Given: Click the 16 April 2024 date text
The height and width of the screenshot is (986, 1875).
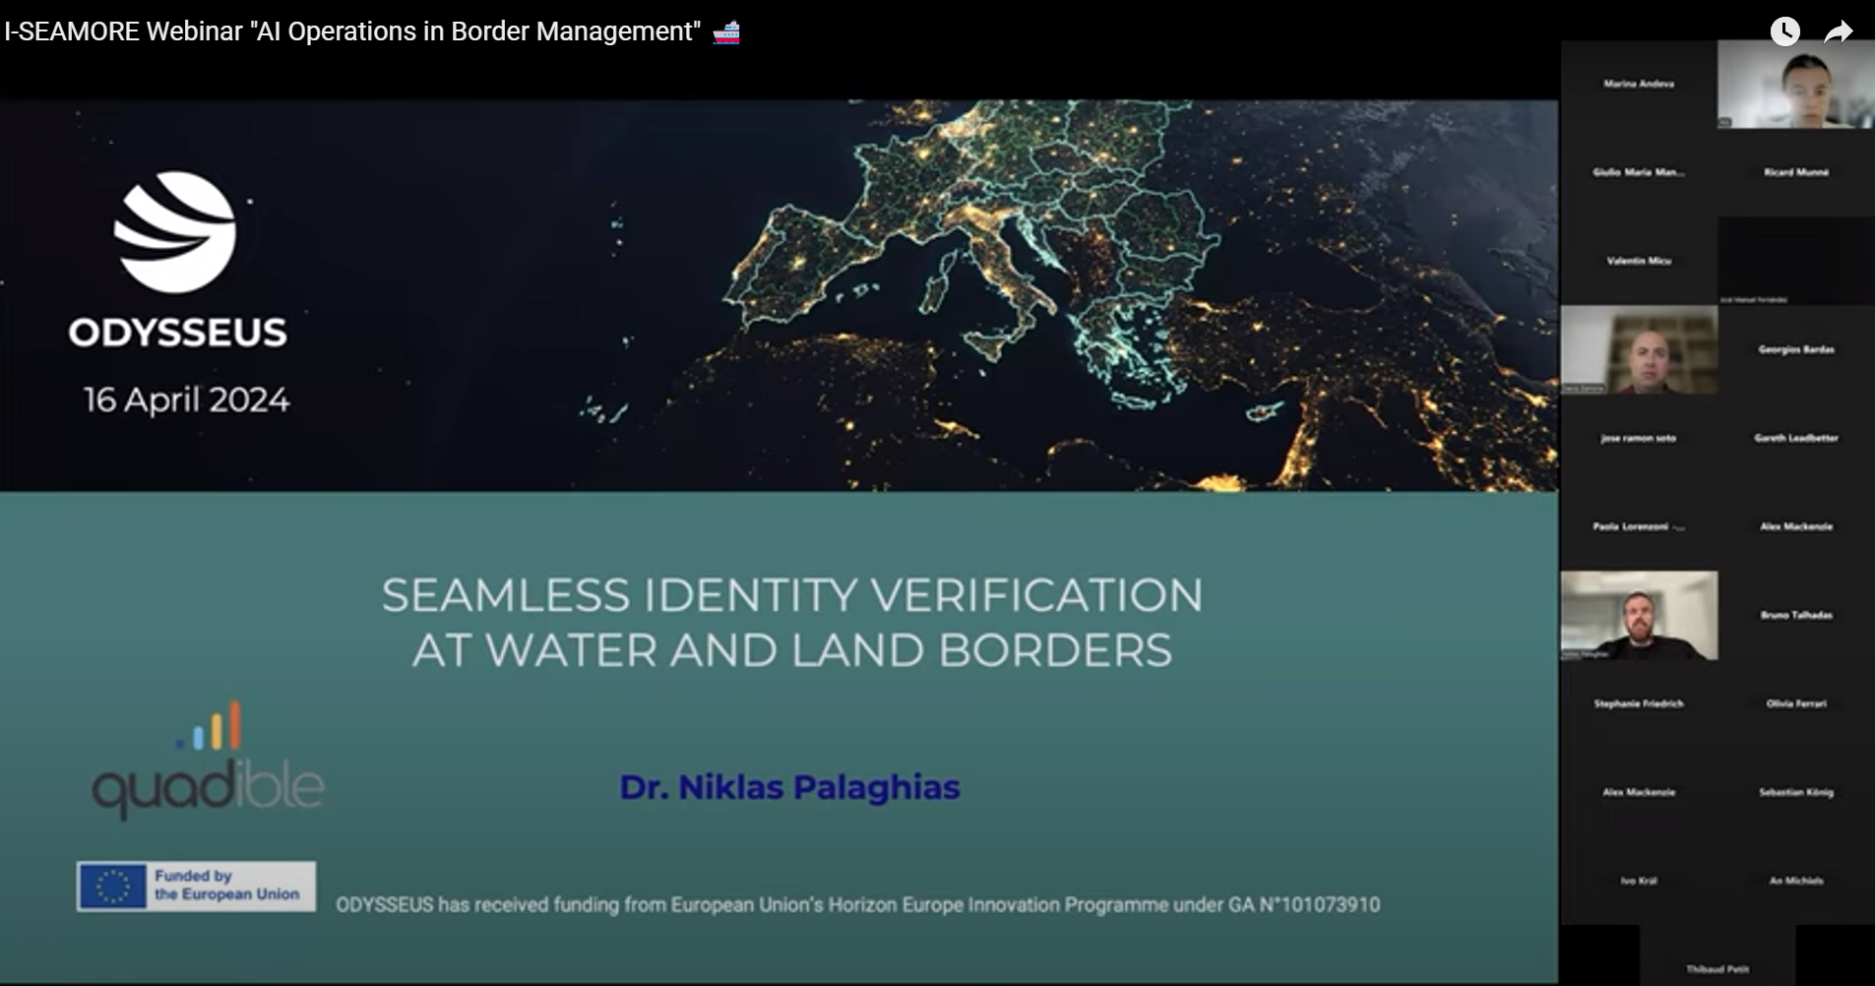Looking at the screenshot, I should click(186, 401).
